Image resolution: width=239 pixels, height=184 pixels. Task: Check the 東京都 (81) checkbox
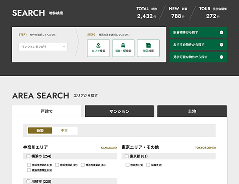pos(127,156)
